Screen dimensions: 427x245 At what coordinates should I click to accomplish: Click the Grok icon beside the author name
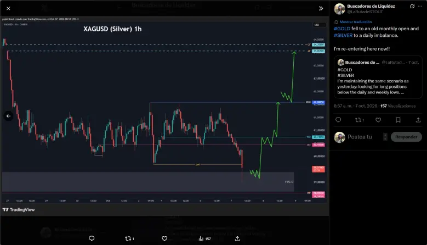tap(412, 6)
